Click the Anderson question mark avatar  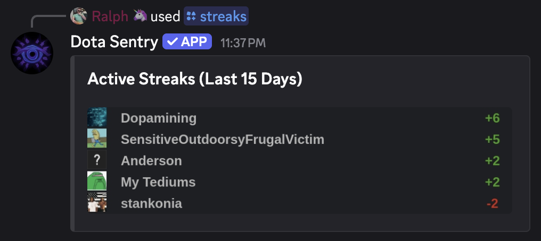[97, 160]
